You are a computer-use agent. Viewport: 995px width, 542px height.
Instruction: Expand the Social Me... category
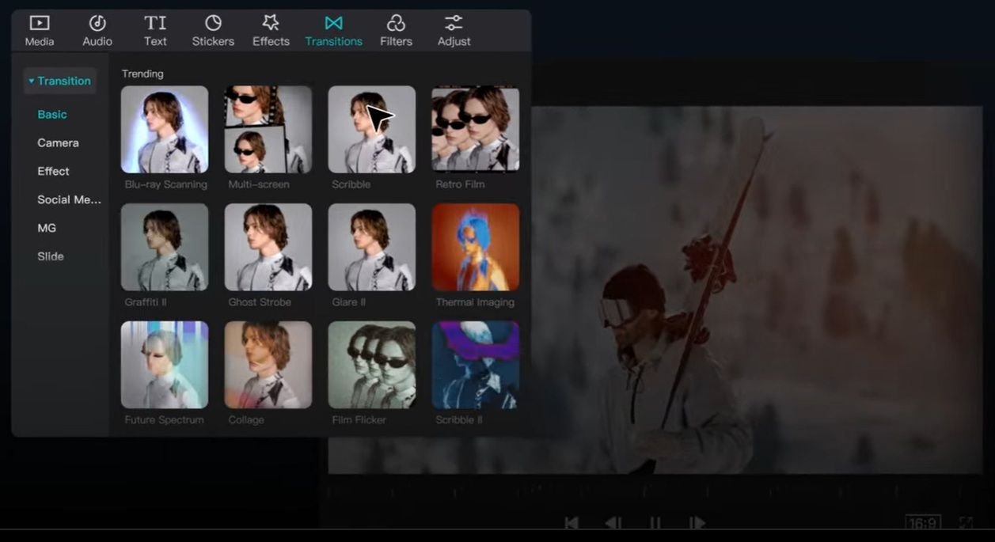(x=69, y=199)
